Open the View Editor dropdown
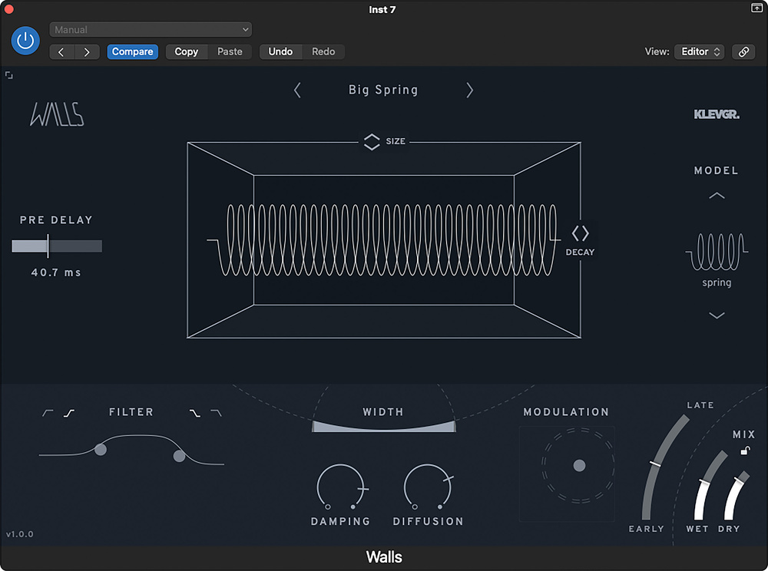The width and height of the screenshot is (768, 571). pos(699,51)
